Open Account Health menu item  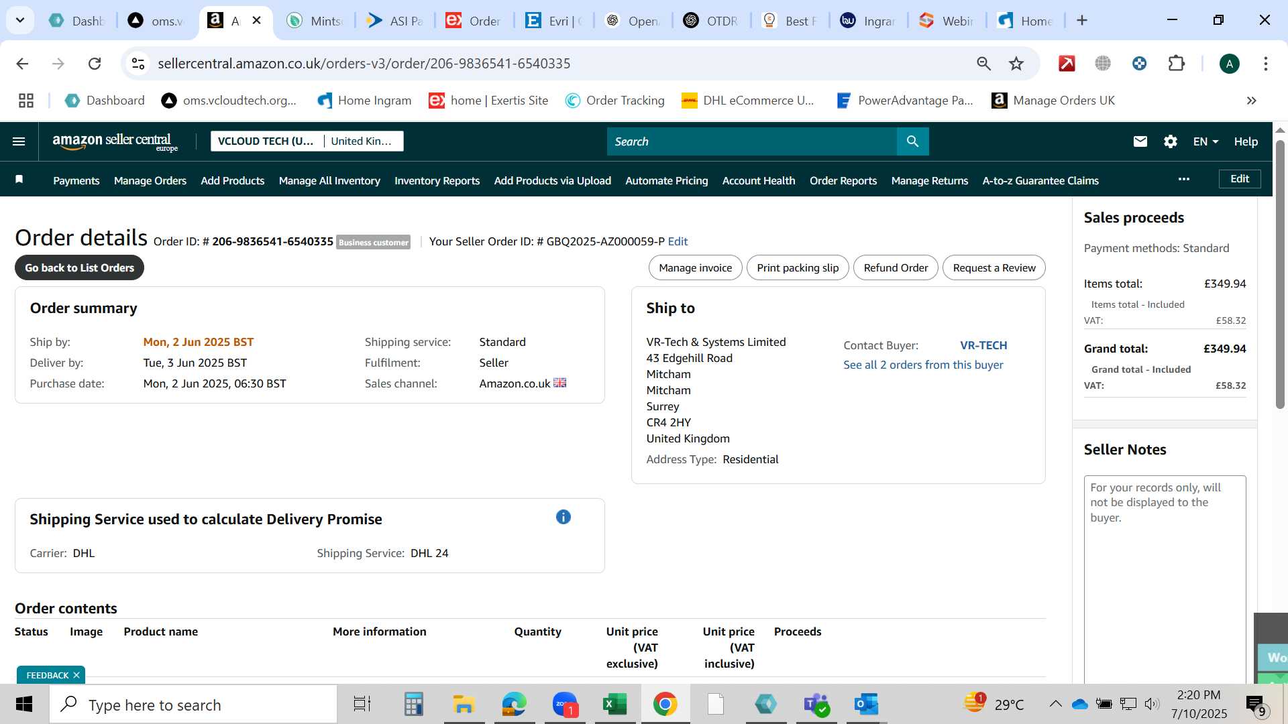point(758,180)
